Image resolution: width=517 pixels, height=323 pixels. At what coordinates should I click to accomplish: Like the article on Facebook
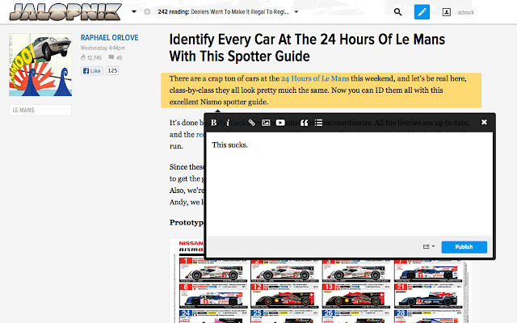90,71
